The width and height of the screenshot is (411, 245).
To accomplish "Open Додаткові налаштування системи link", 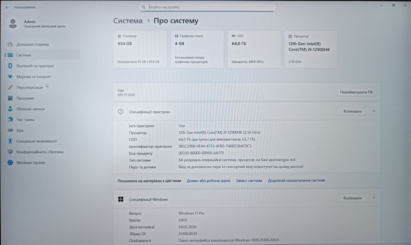I will coord(296,180).
